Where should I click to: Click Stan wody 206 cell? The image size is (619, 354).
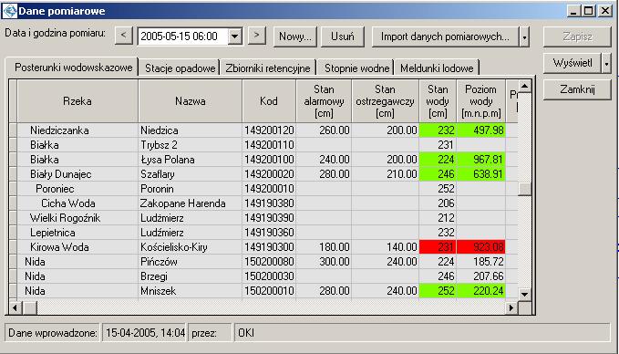tap(438, 203)
